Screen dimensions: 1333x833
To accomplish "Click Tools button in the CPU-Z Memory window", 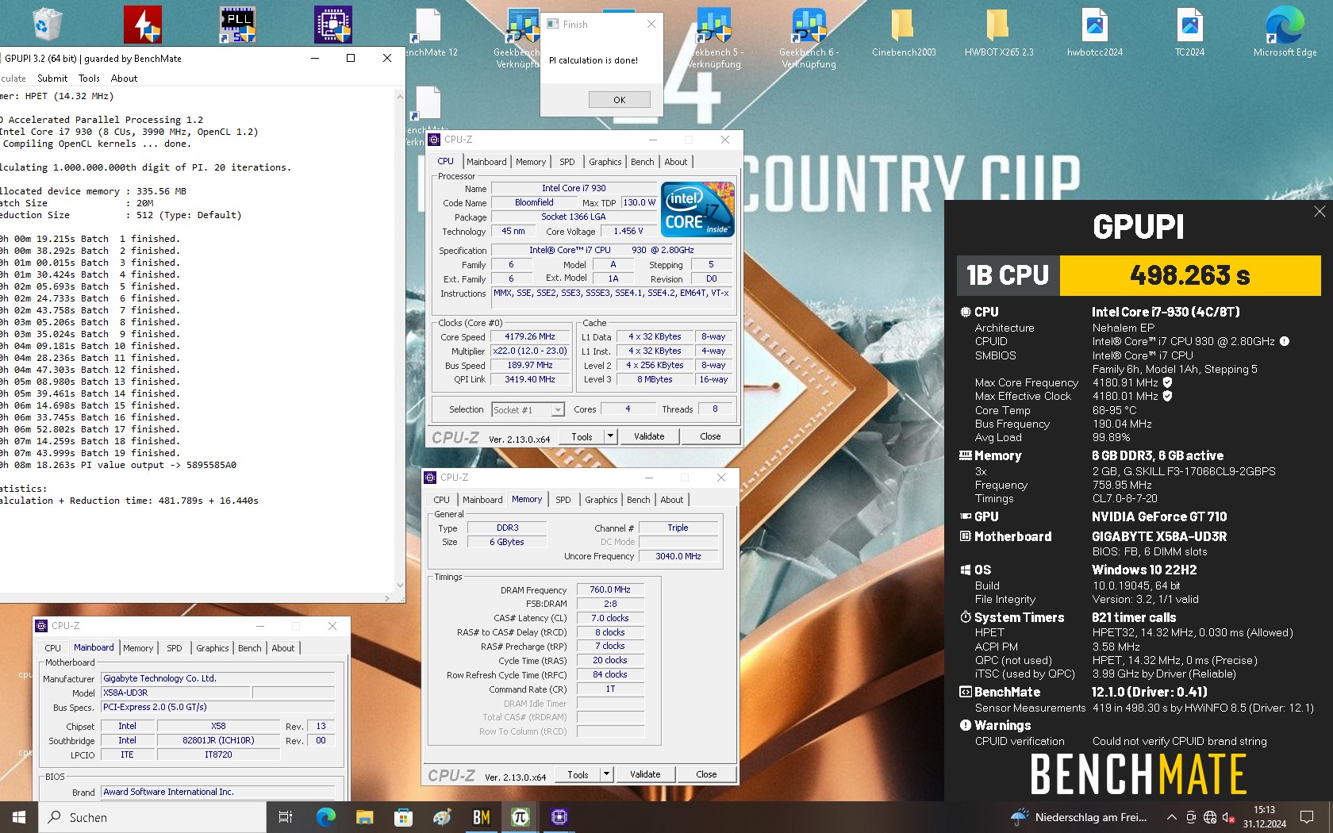I will [578, 774].
